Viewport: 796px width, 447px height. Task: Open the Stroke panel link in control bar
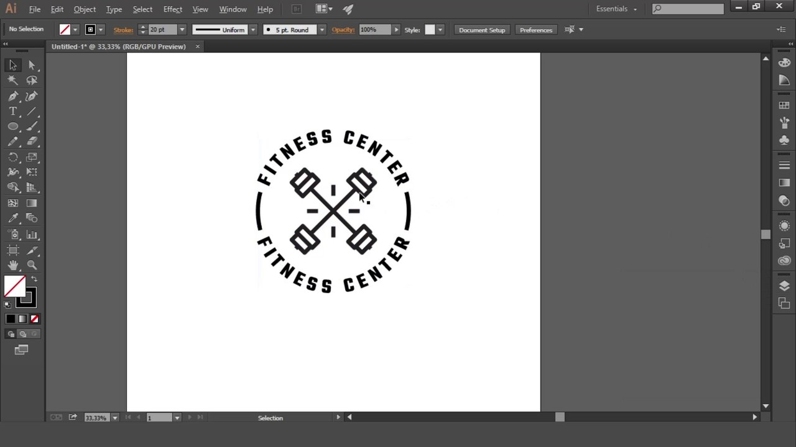click(x=123, y=30)
